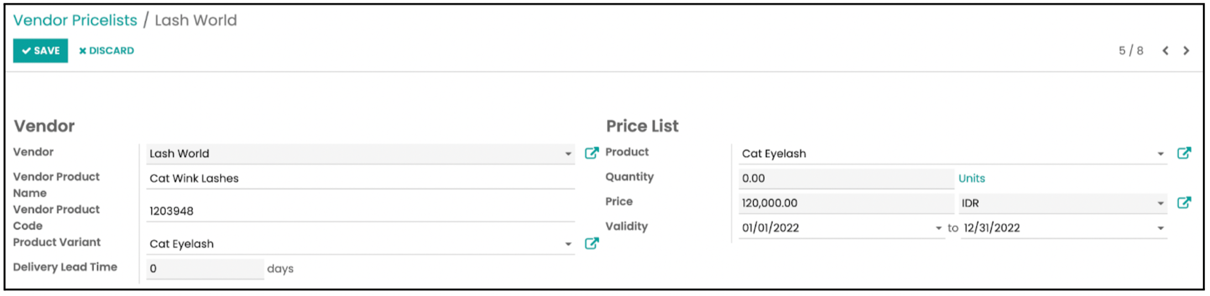Navigate to Vendor Pricelists breadcrumb
This screenshot has width=1210, height=296.
[75, 20]
